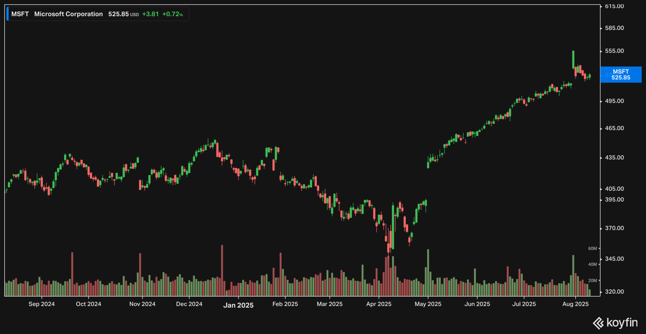
Task: Click the Jul 2025 date label
Action: click(x=524, y=304)
